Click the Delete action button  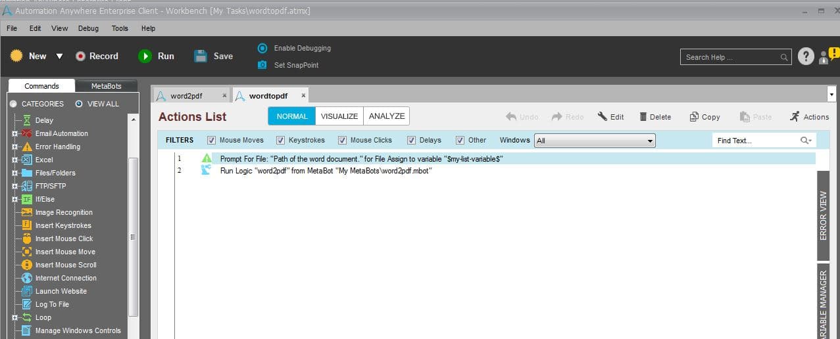pyautogui.click(x=655, y=117)
